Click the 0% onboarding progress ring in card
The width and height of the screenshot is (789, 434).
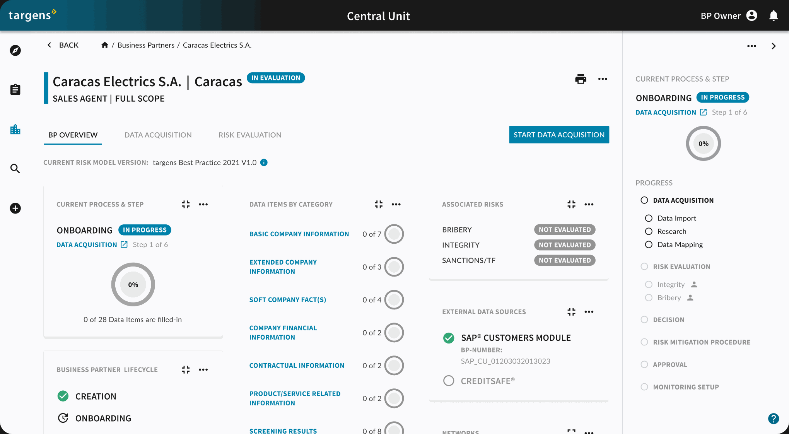click(133, 284)
